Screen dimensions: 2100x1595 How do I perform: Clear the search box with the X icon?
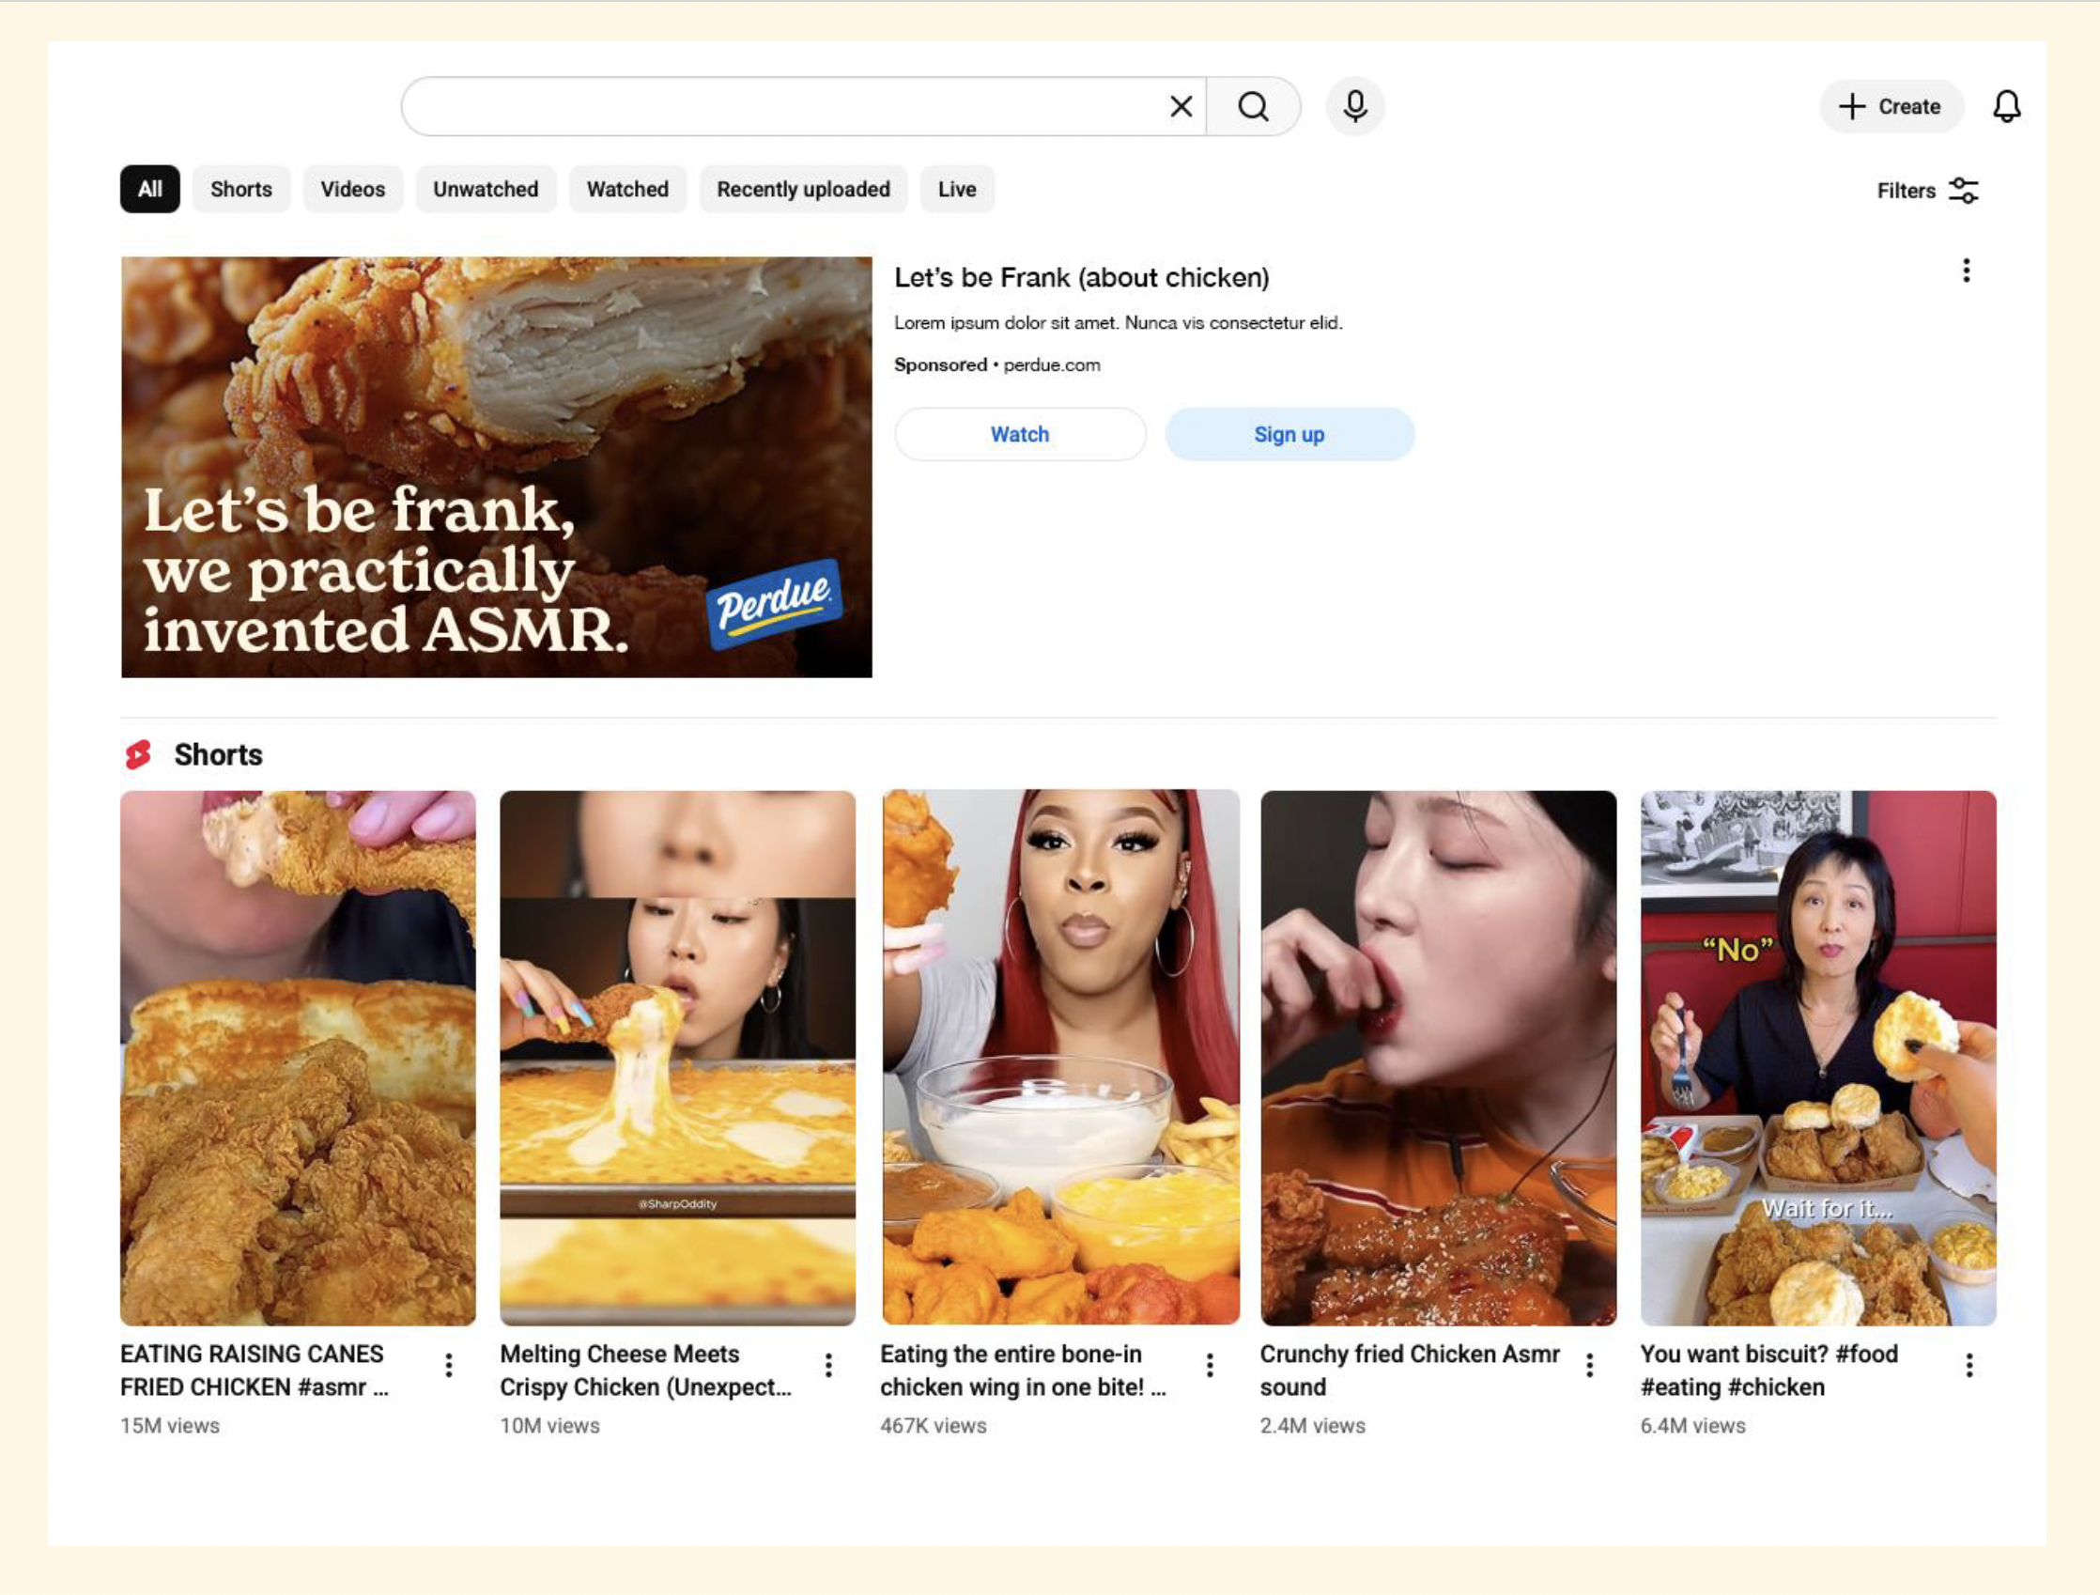tap(1181, 106)
